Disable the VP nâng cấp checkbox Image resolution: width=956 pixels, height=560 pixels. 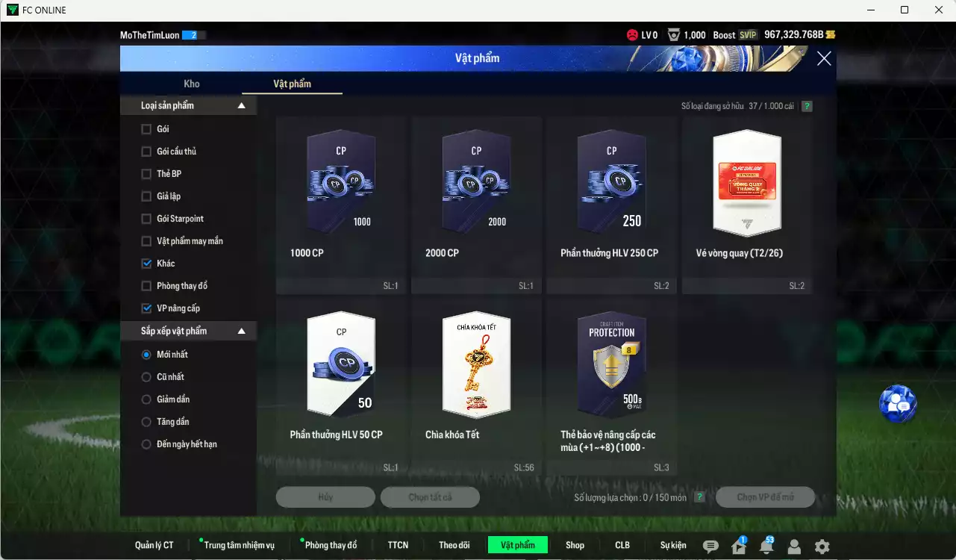point(146,308)
